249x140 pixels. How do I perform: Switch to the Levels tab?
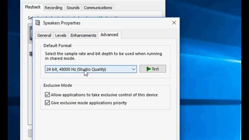pyautogui.click(x=61, y=35)
